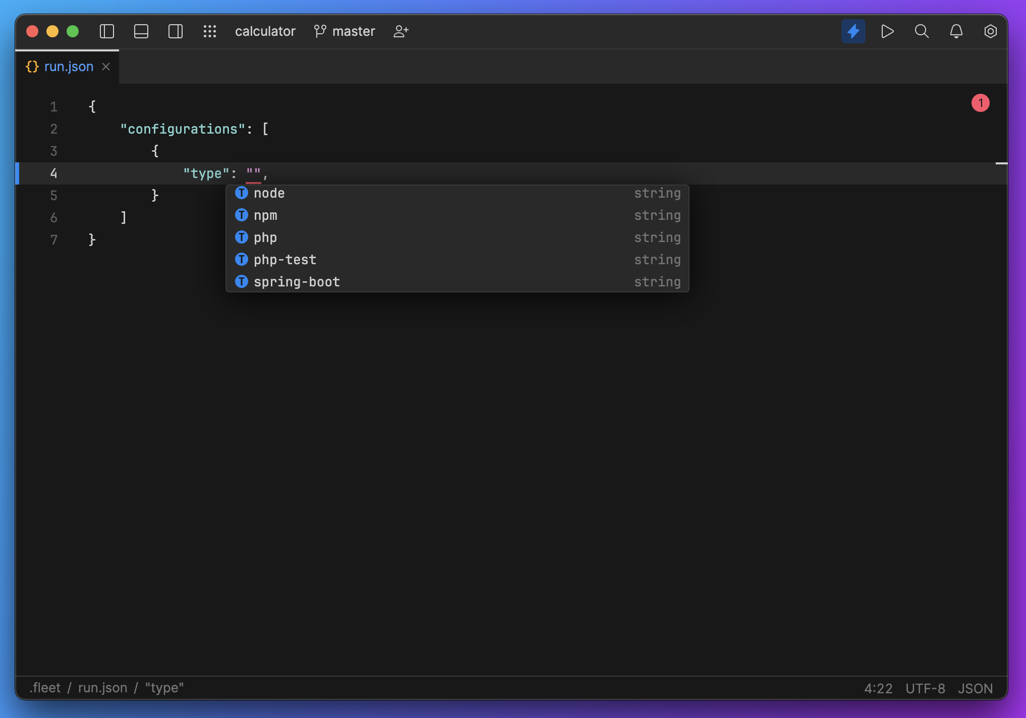Click the red error count badge
1026x718 pixels.
click(980, 103)
